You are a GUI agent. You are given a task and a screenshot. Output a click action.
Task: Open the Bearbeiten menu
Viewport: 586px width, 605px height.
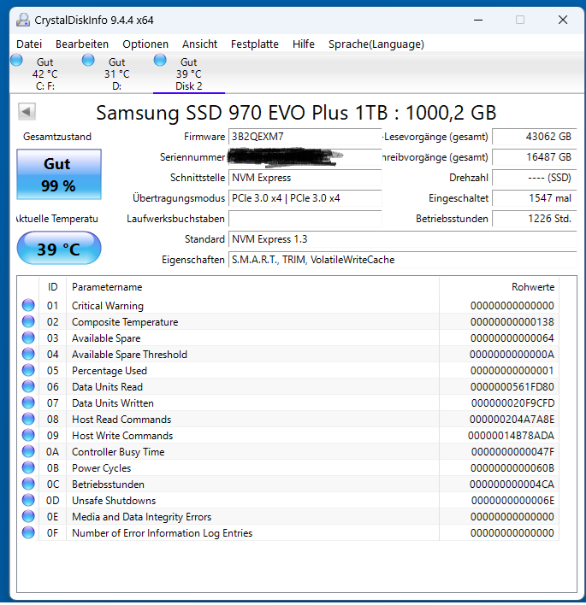82,44
